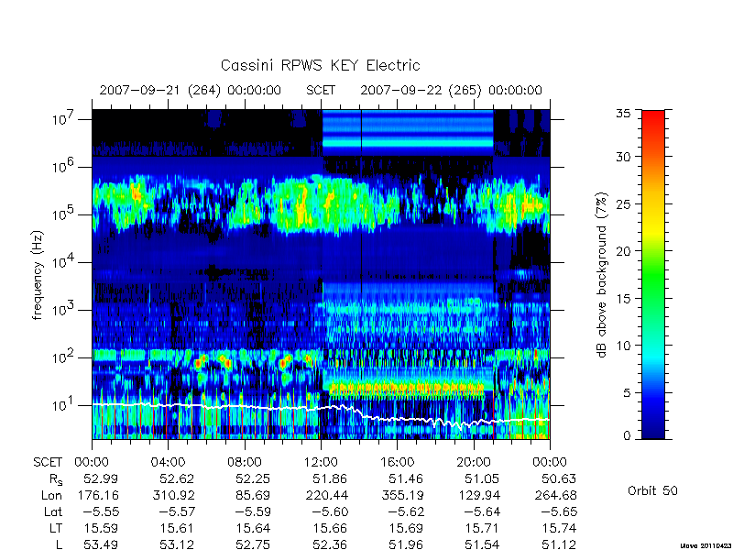Click the plot title Cassini RPWS KEY Electric
This screenshot has height=550, width=733.
pos(320,65)
